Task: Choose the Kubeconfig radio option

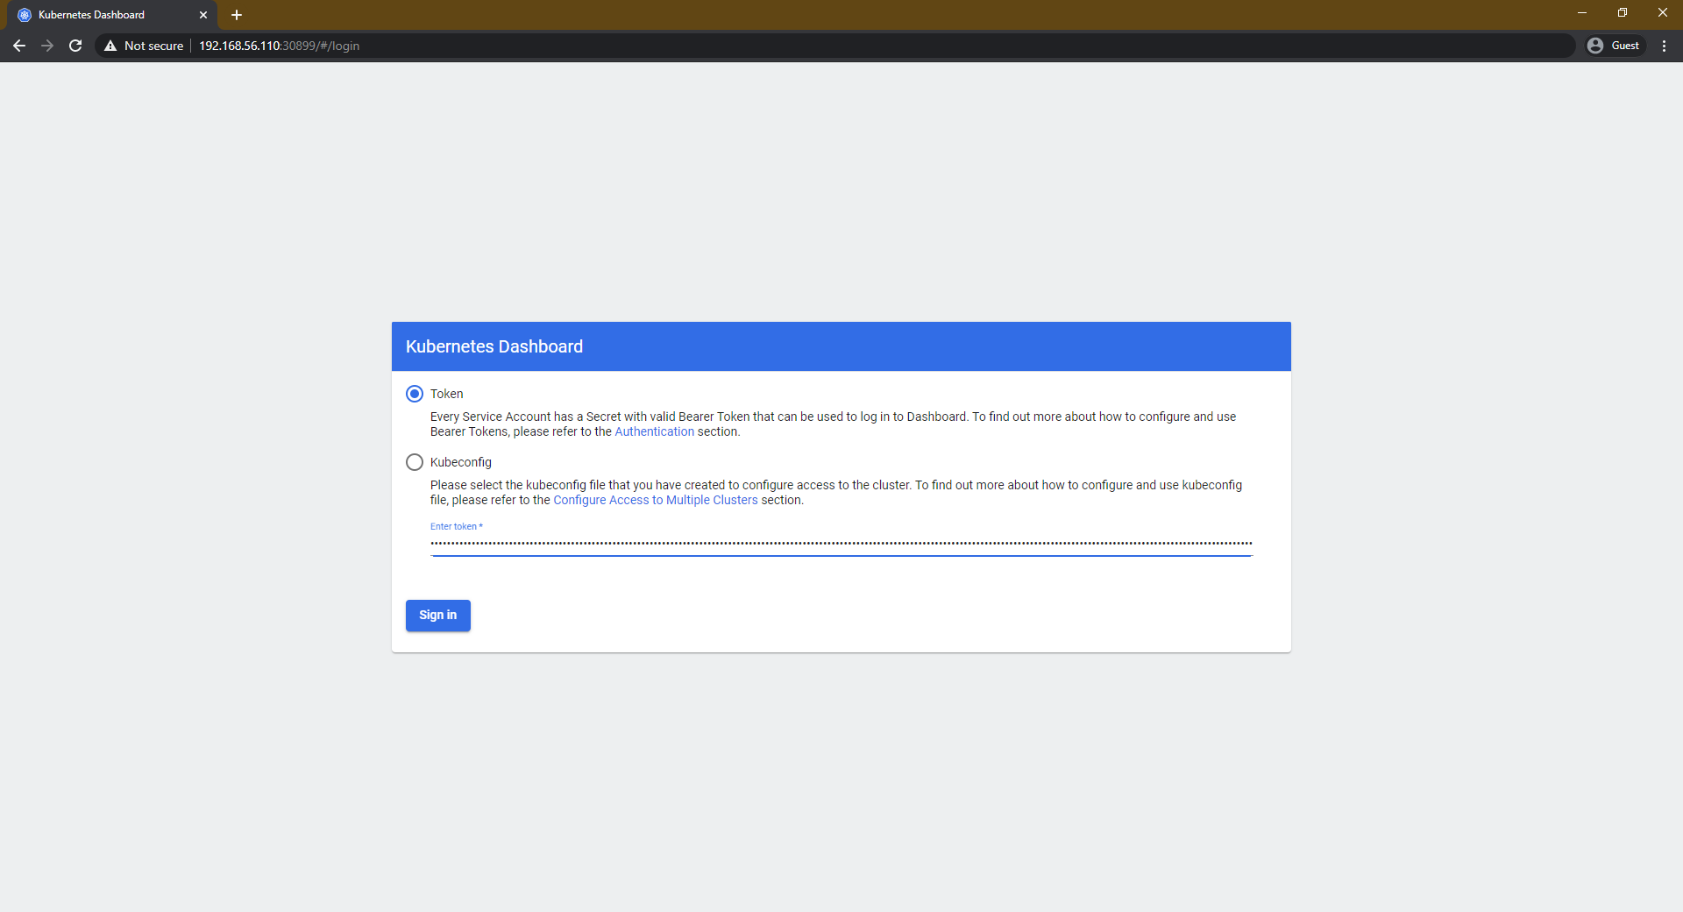Action: [x=415, y=462]
